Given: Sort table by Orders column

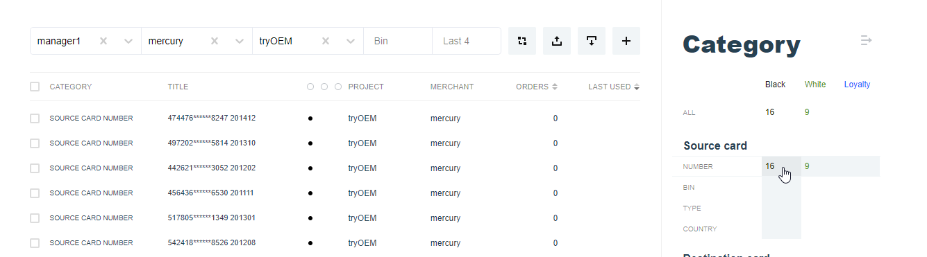Looking at the screenshot, I should tap(536, 87).
